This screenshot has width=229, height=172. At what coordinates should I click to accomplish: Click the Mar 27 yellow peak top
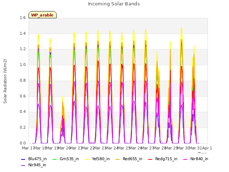pyautogui.click(x=146, y=30)
